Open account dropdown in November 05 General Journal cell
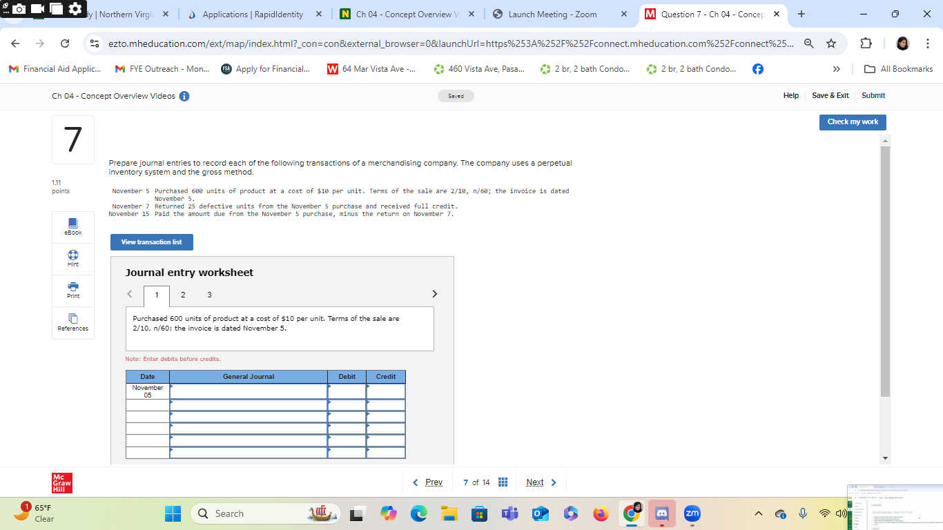This screenshot has height=530, width=943. pos(249,391)
